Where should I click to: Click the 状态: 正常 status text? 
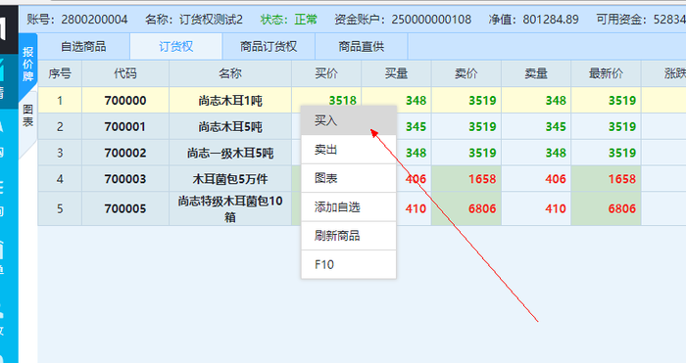[288, 20]
